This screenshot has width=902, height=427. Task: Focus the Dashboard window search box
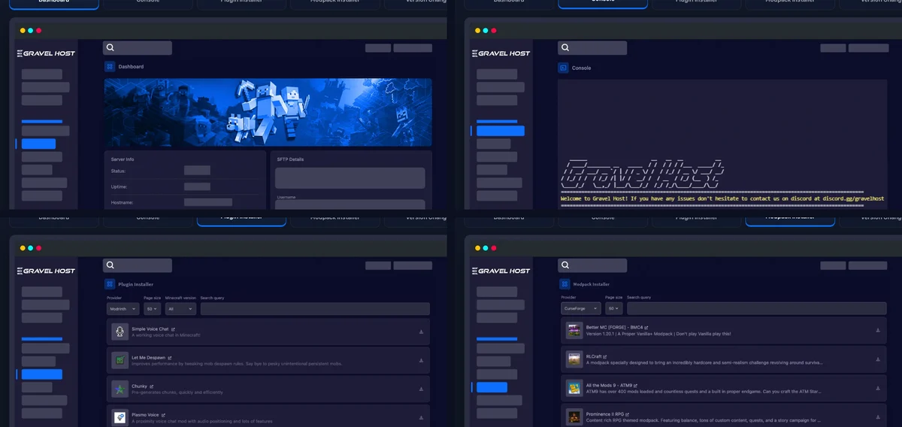pos(138,47)
